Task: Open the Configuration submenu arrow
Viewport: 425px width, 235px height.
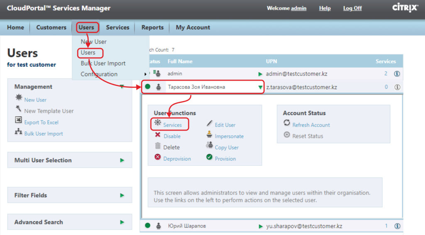Action: click(146, 74)
